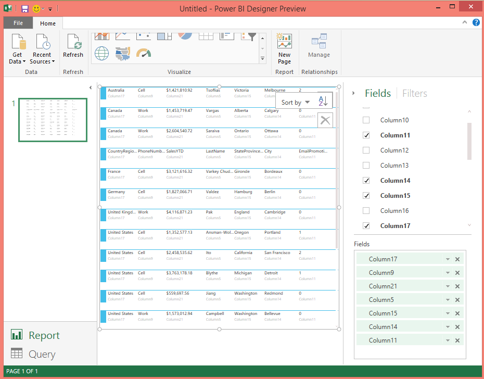The image size is (484, 379).
Task: Click the Melbourne cell in table
Action: (x=275, y=90)
